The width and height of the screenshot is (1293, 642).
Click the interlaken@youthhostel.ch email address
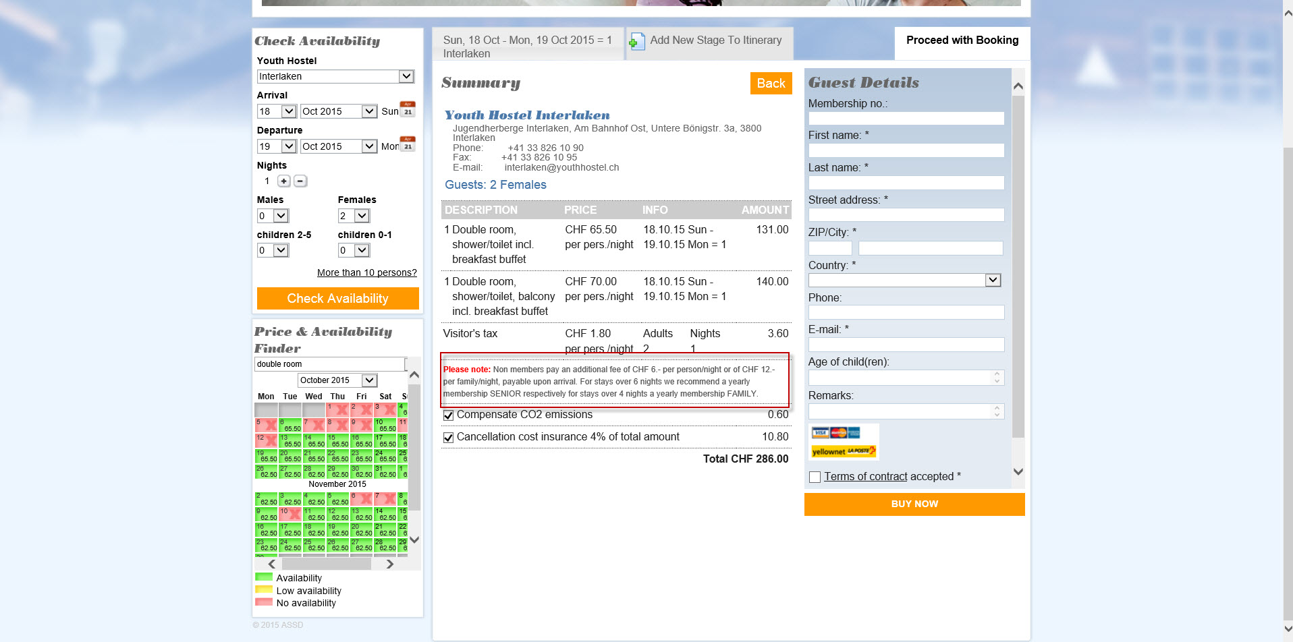[x=561, y=167]
